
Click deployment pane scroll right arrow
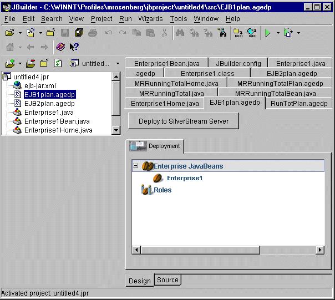point(320,250)
